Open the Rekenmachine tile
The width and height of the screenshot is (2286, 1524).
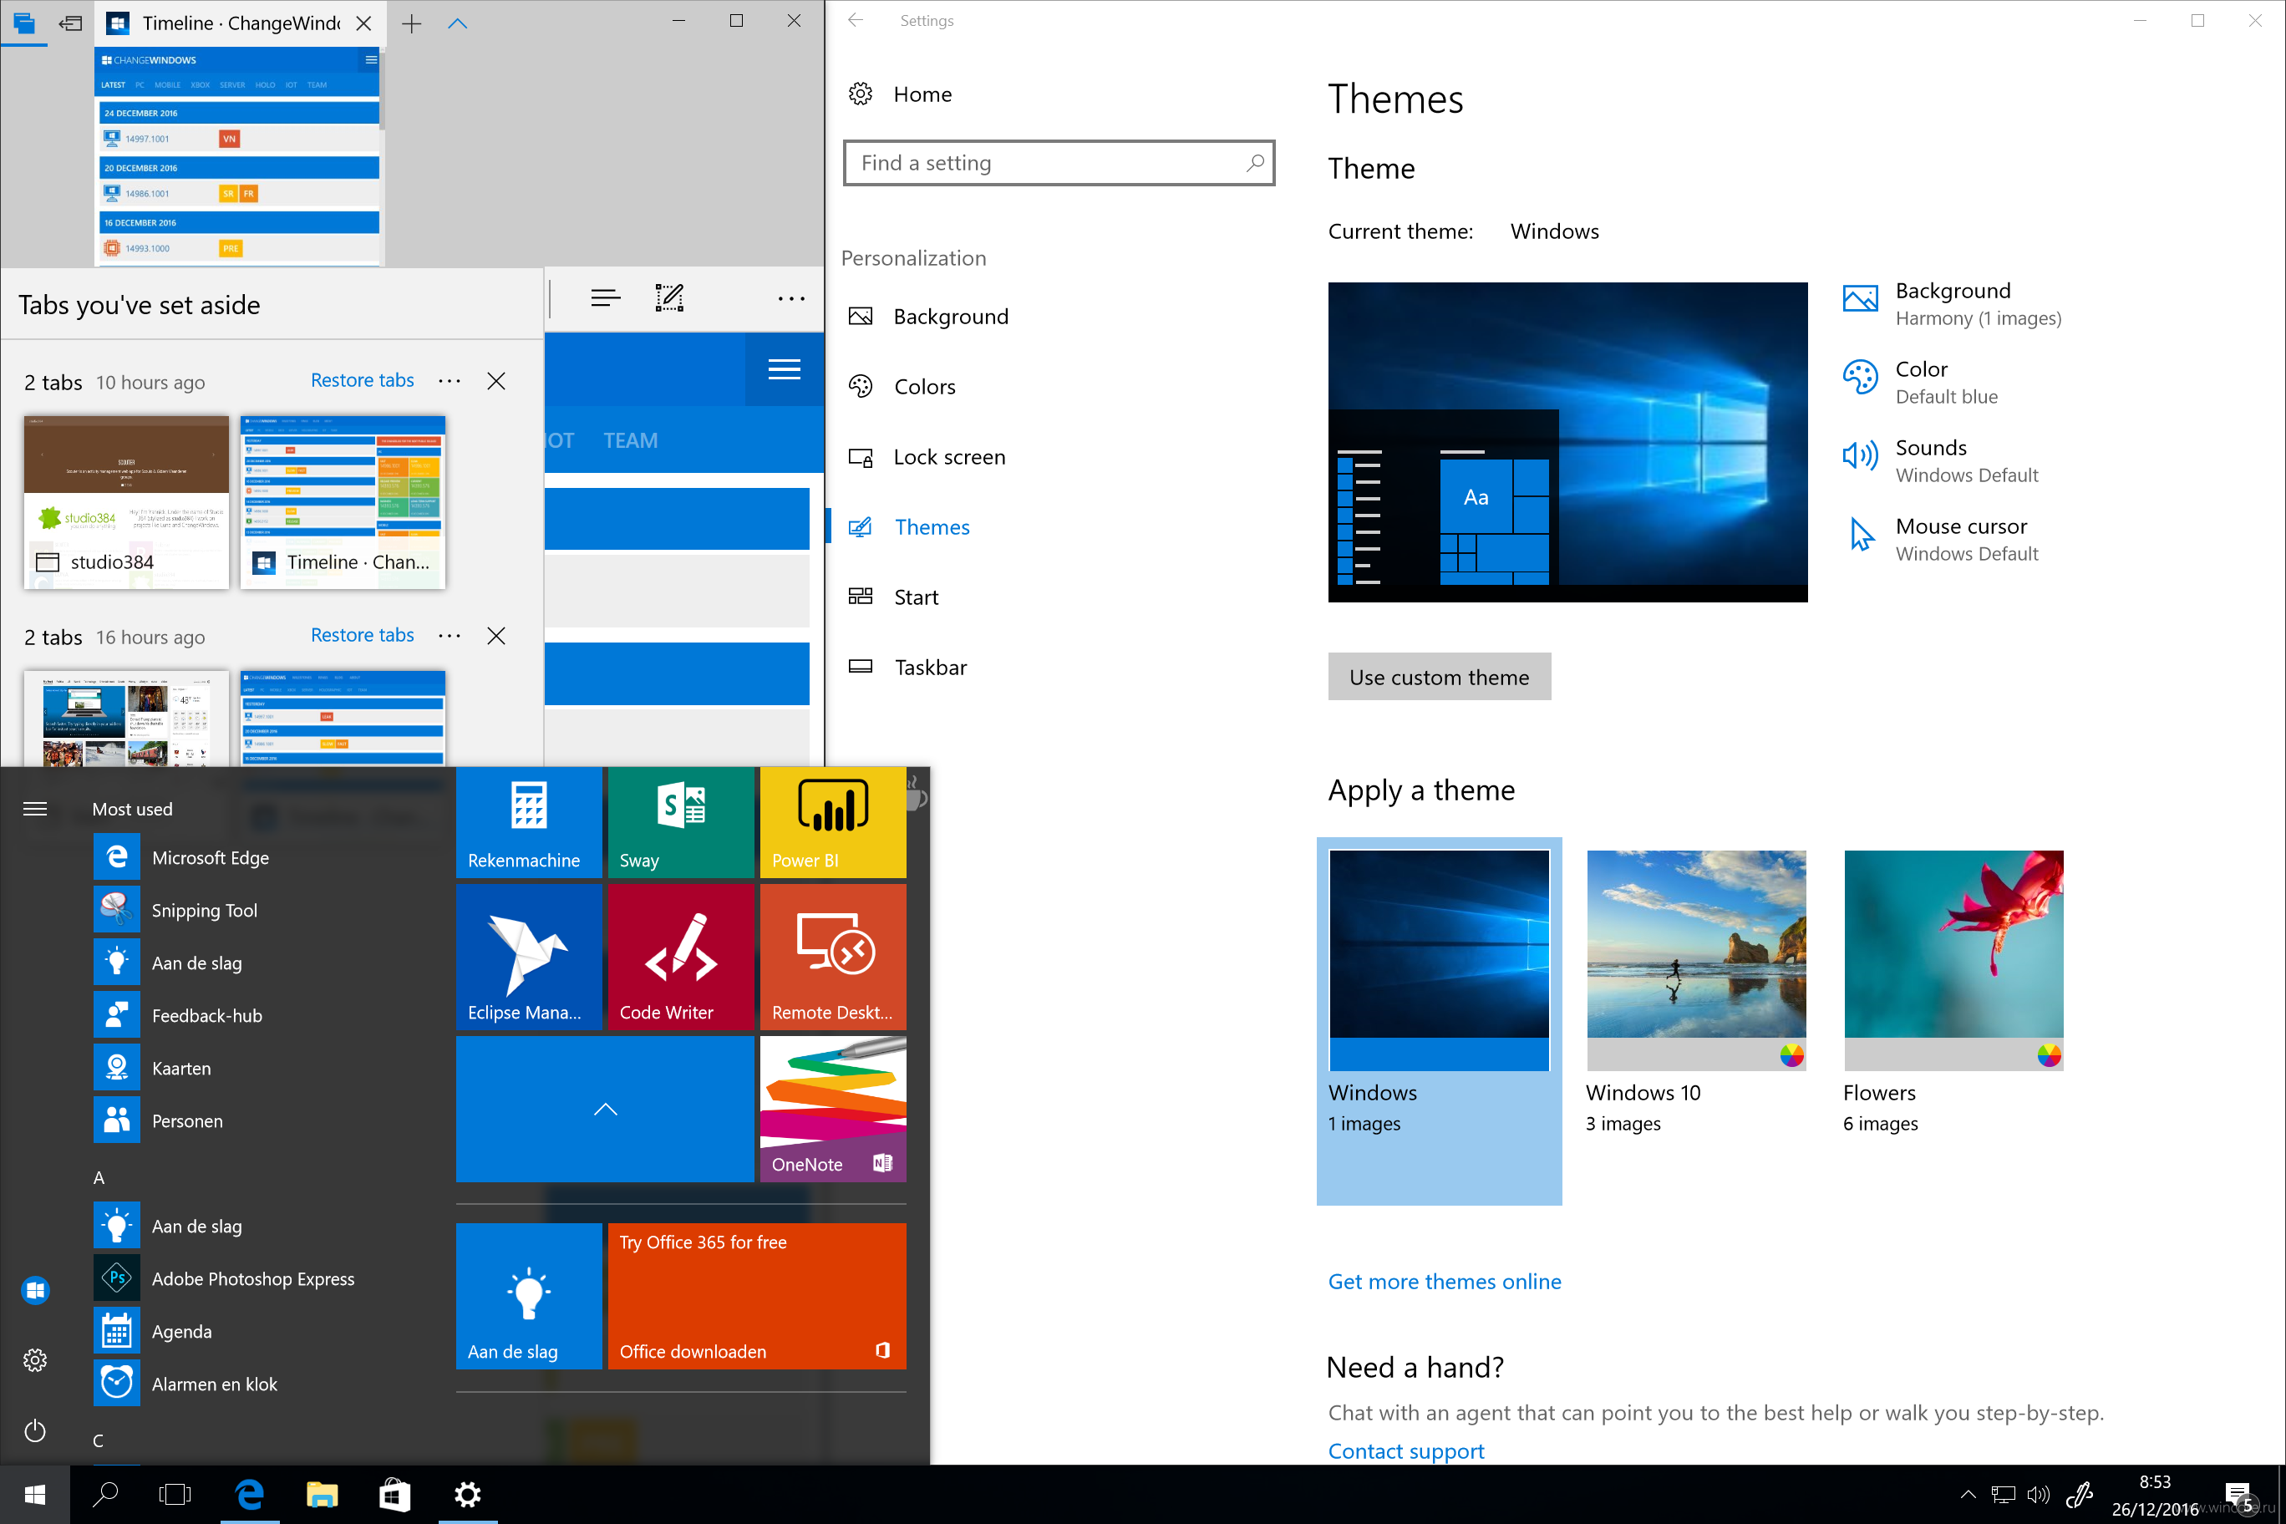coord(529,822)
